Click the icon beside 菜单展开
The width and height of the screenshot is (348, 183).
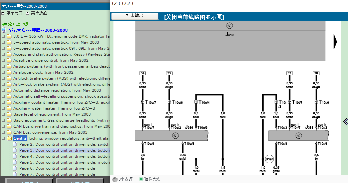pos(3,13)
